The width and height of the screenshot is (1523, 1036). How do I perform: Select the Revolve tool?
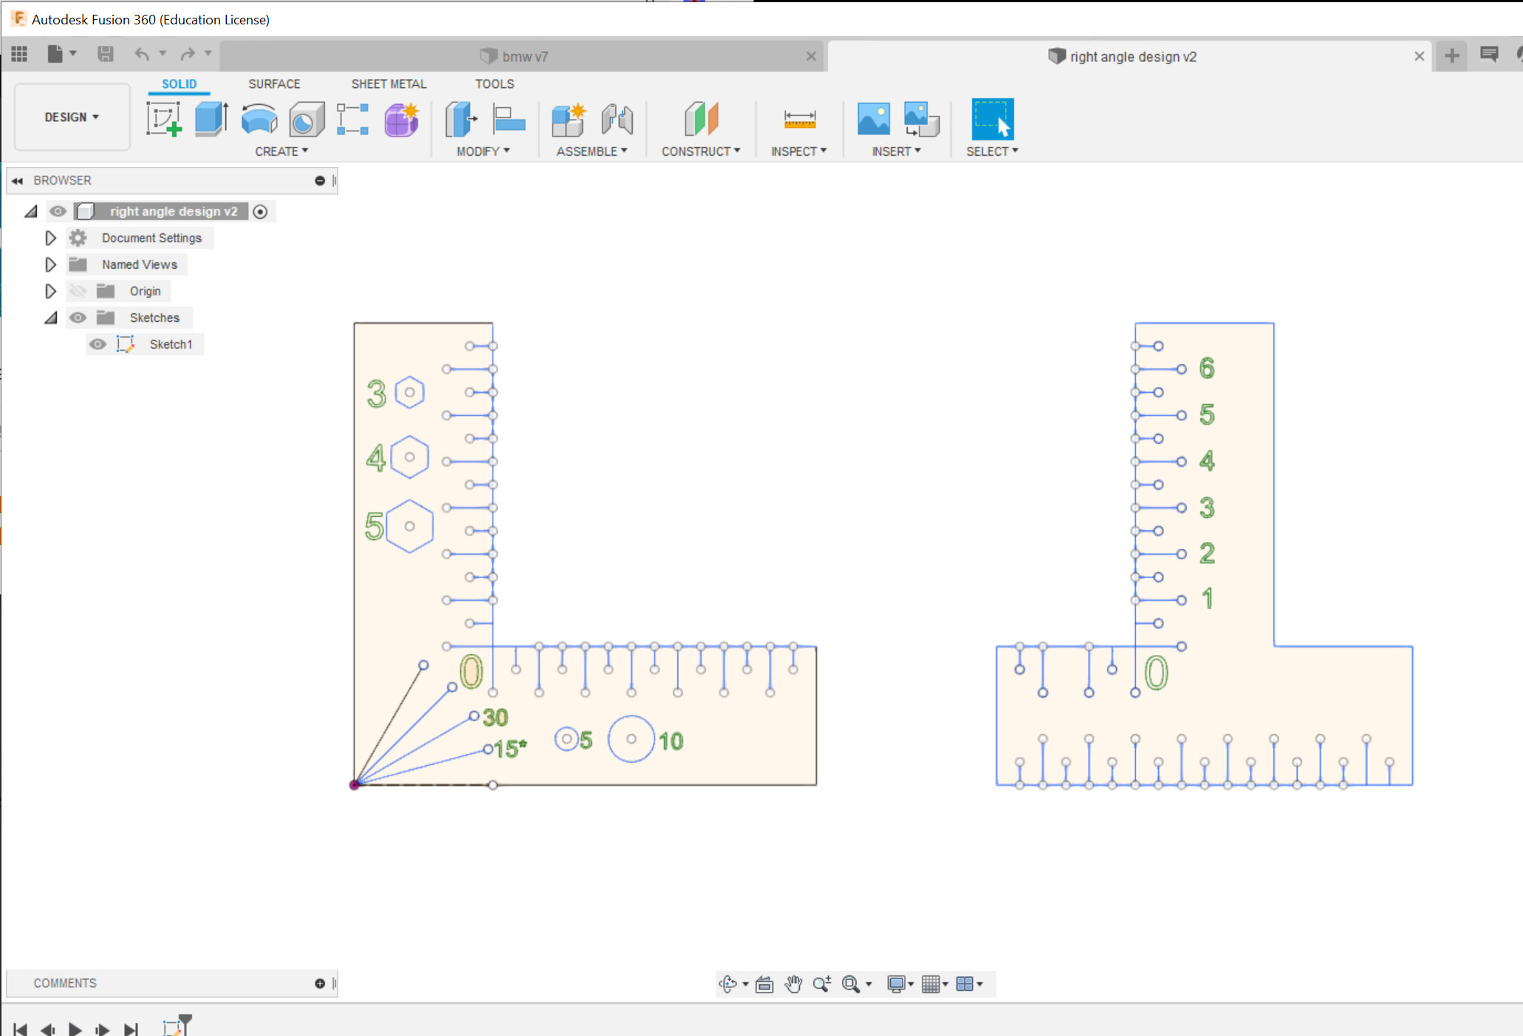click(x=259, y=119)
